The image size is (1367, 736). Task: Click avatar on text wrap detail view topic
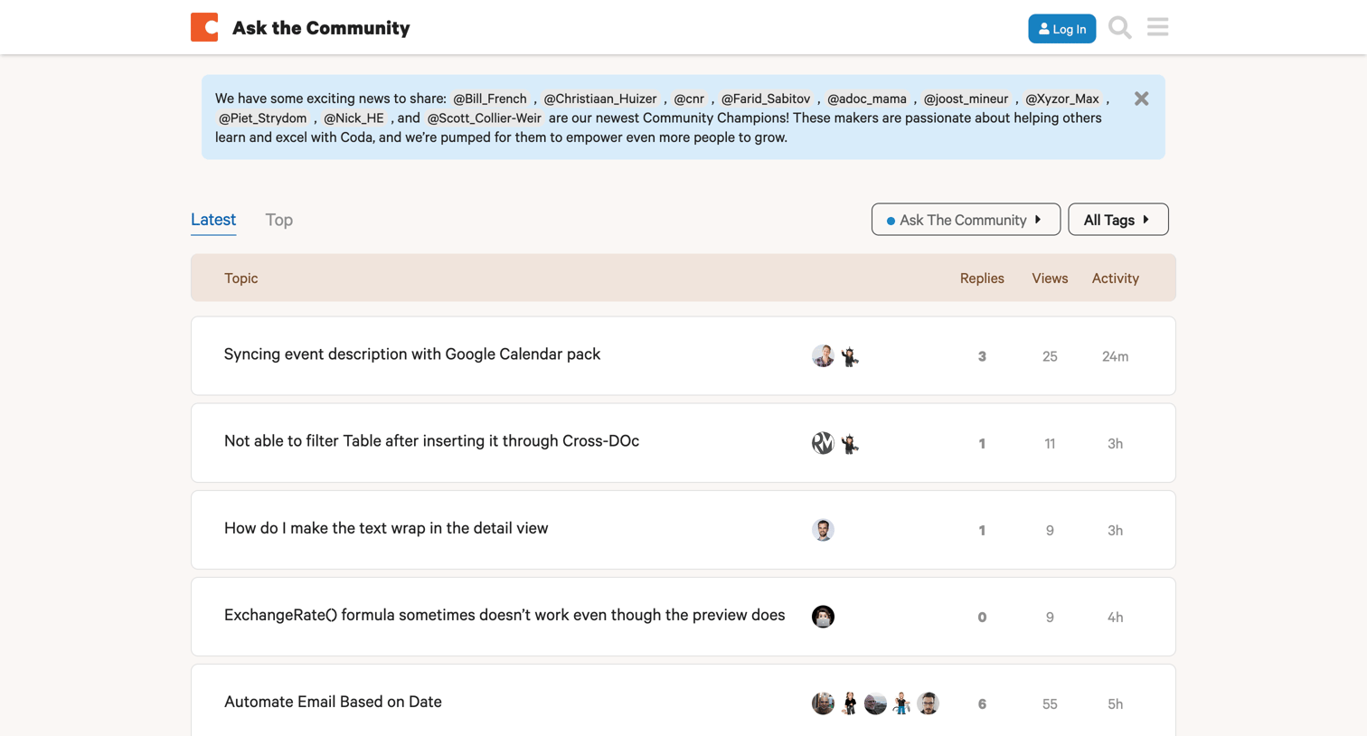(823, 530)
